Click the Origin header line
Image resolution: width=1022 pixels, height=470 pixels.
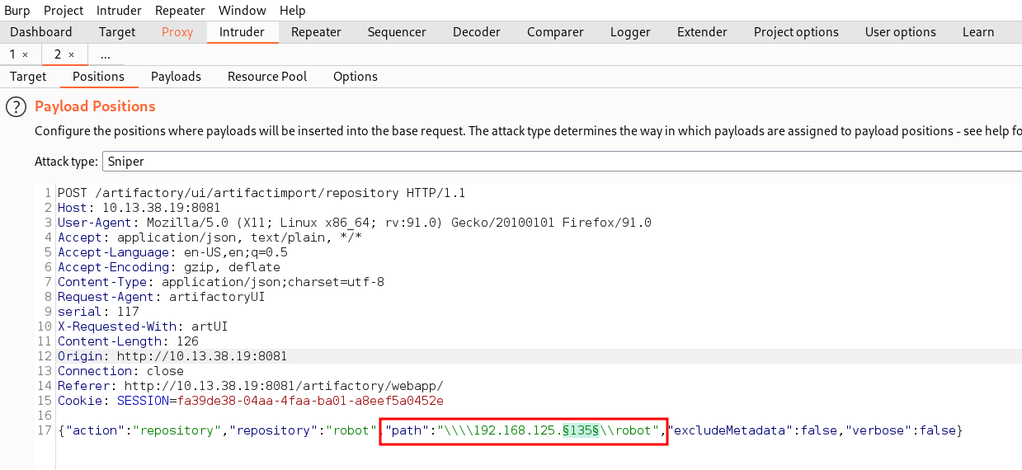pos(172,356)
